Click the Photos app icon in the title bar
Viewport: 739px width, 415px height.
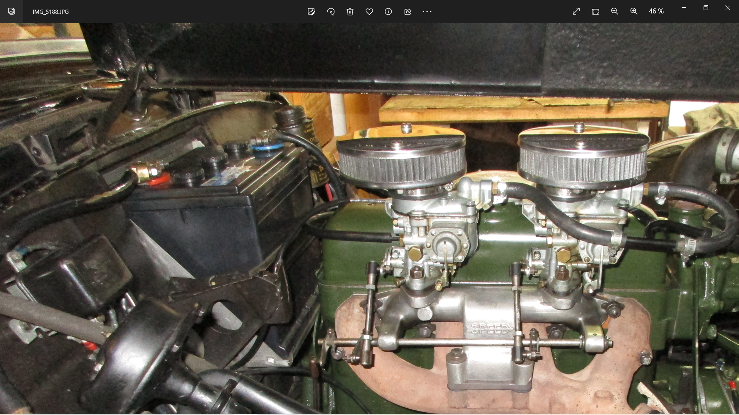[x=12, y=12]
